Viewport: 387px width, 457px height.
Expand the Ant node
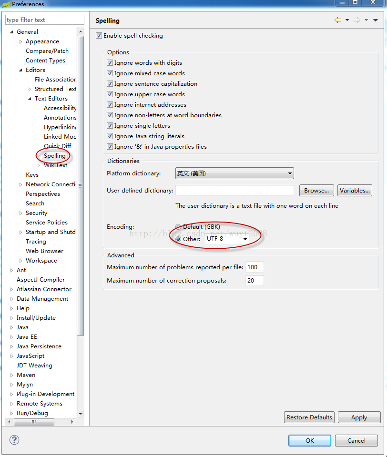click(11, 271)
